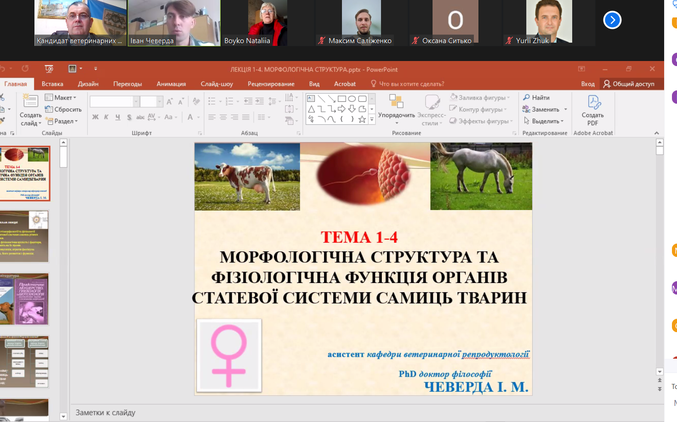This screenshot has height=422, width=677.
Task: Choose the right arrow shape in gallery
Action: 341,109
